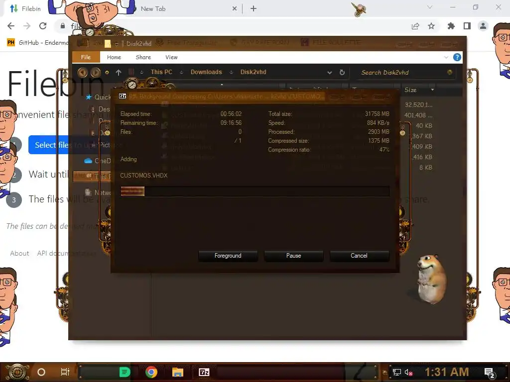Expand breadcrumb arrow after This PC
The height and width of the screenshot is (382, 510).
coord(181,73)
